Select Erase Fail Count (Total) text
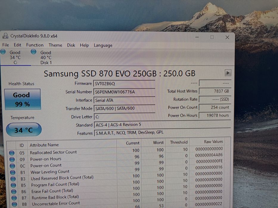This screenshot has width=278, height=208. pyautogui.click(x=52, y=191)
